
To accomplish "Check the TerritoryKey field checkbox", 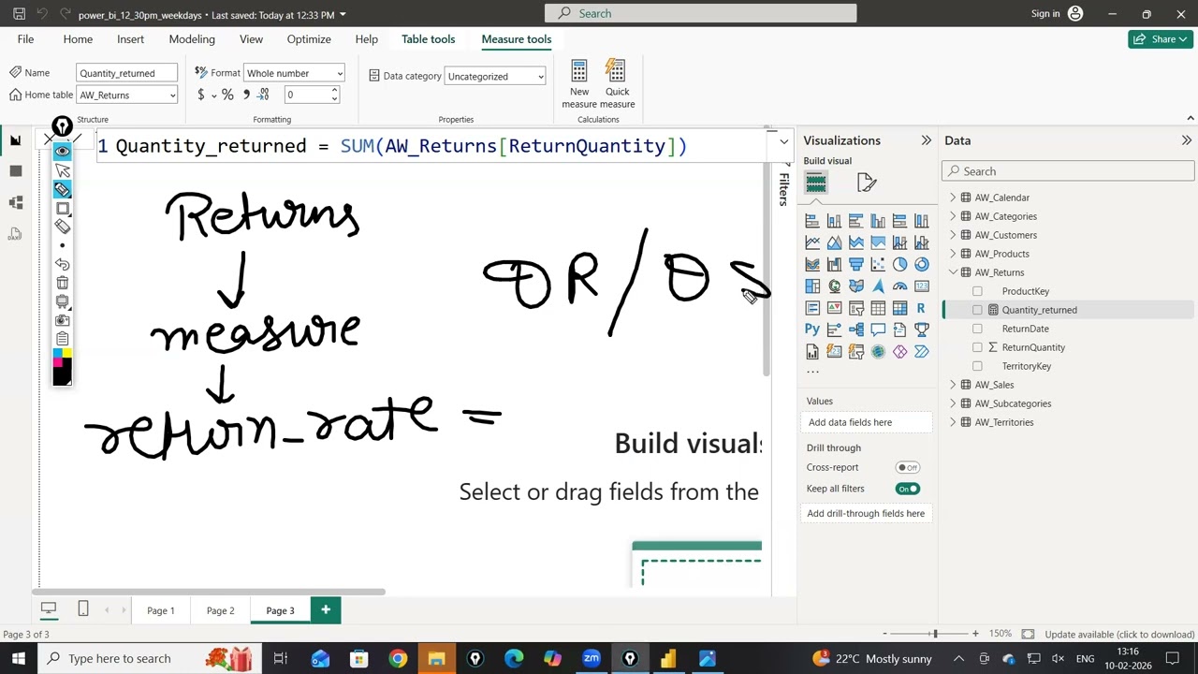I will (x=977, y=366).
